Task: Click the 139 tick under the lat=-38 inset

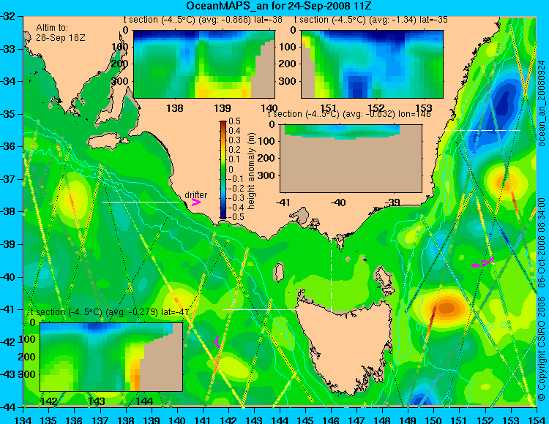Action: [222, 108]
